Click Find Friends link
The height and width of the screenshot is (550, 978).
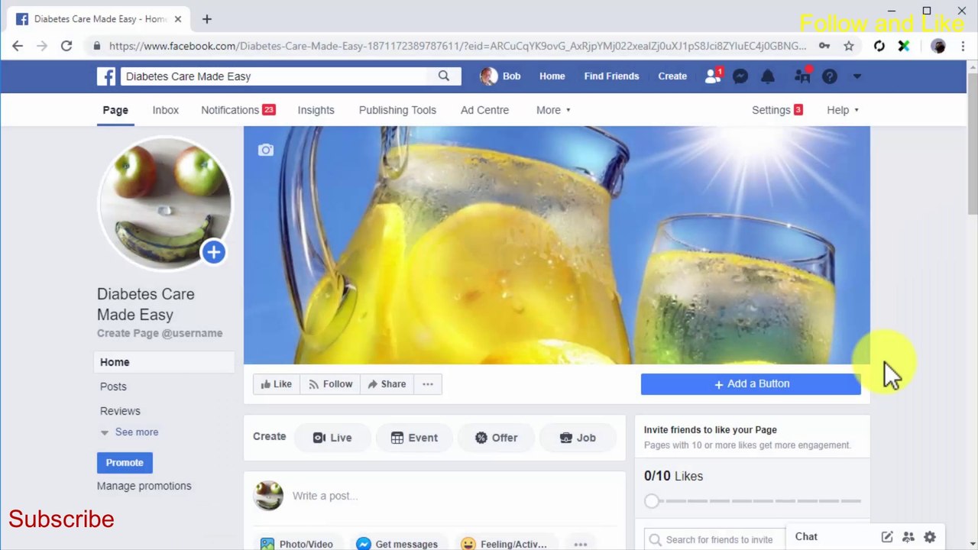pos(611,76)
